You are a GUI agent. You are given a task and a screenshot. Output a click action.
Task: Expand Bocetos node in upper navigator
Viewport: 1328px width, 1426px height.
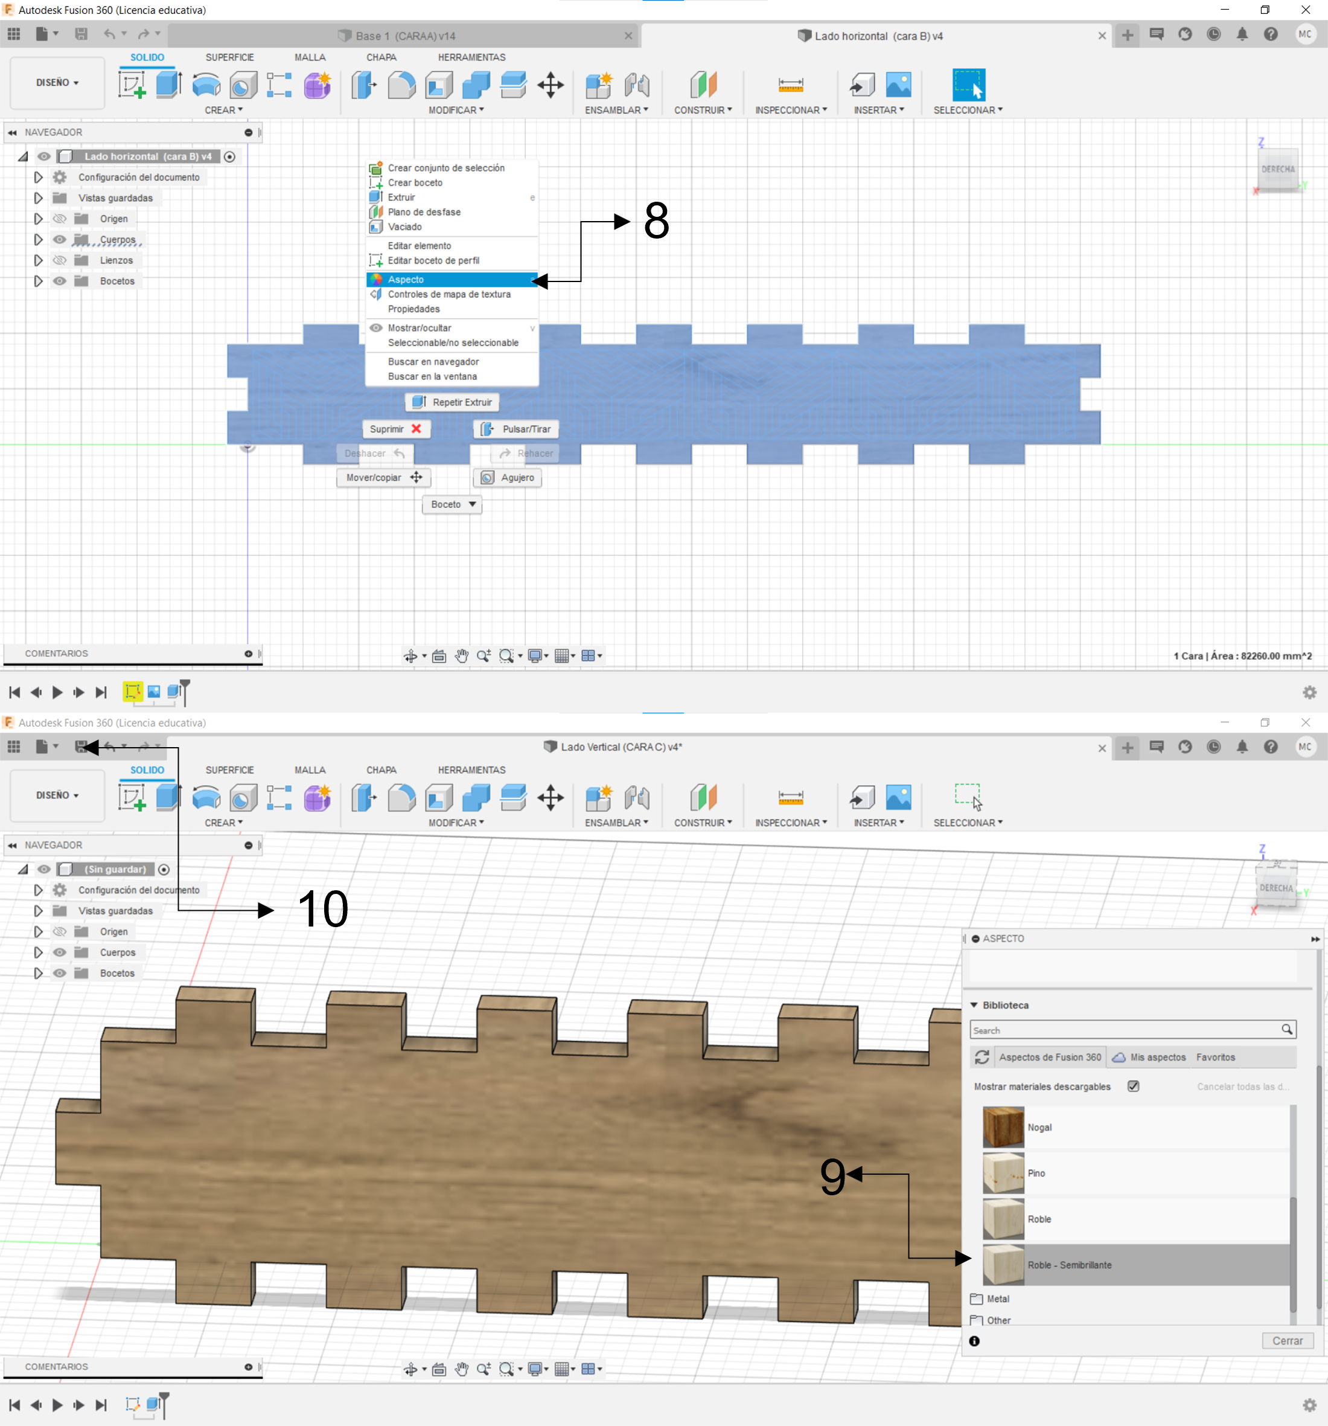[39, 281]
